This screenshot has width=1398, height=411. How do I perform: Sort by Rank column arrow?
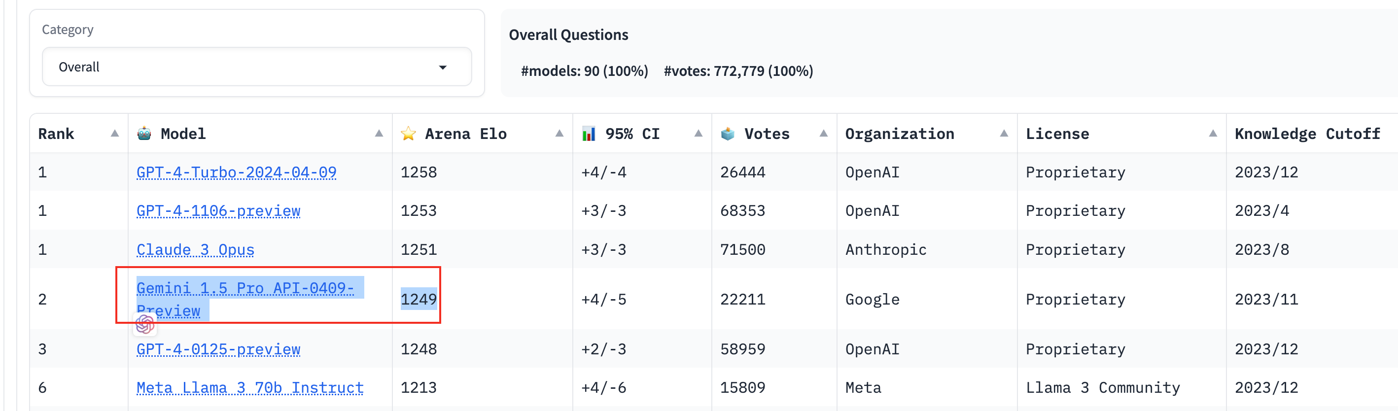pyautogui.click(x=114, y=134)
